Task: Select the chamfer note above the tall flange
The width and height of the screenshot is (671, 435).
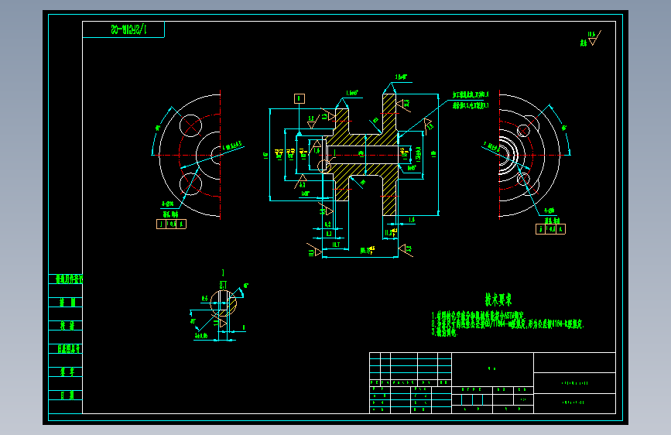Action: point(401,77)
